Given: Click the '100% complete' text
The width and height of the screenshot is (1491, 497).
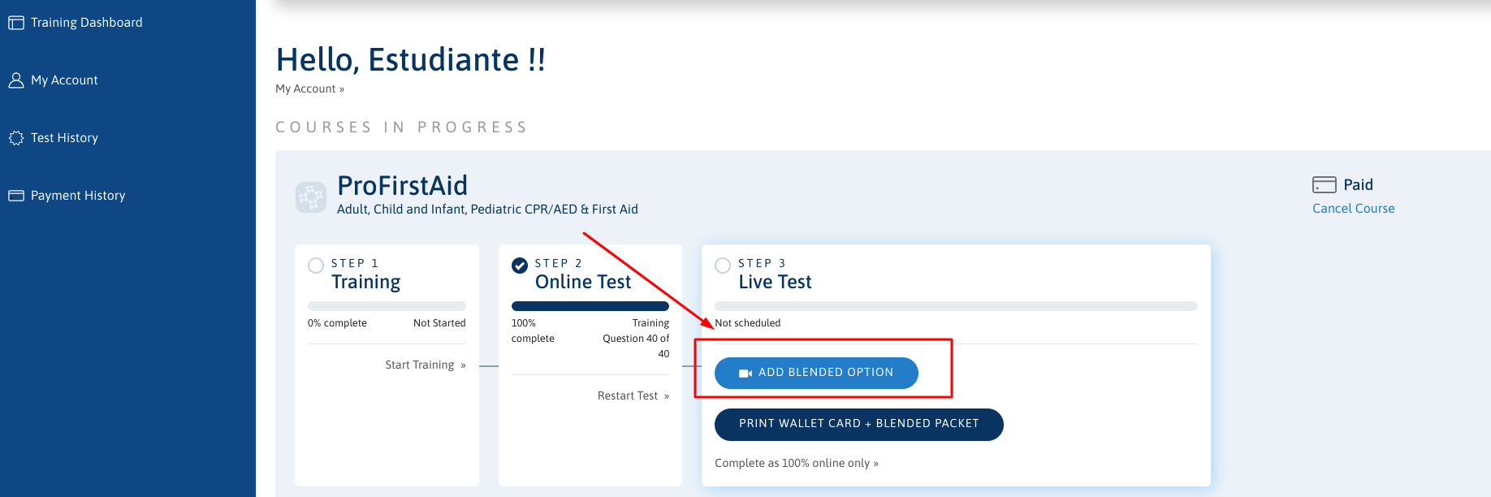Looking at the screenshot, I should coord(533,331).
